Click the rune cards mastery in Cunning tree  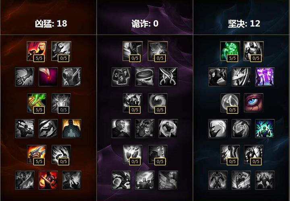121,77
